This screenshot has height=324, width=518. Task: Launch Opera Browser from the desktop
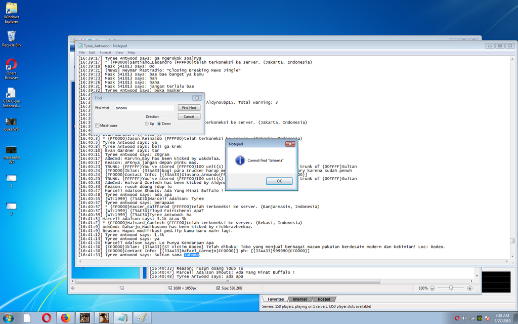(x=11, y=69)
